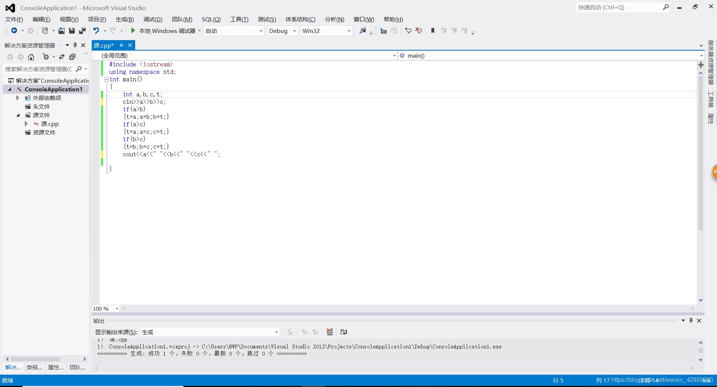Collapse all items in Solution Explorer
This screenshot has width=717, height=387.
pyautogui.click(x=72, y=57)
